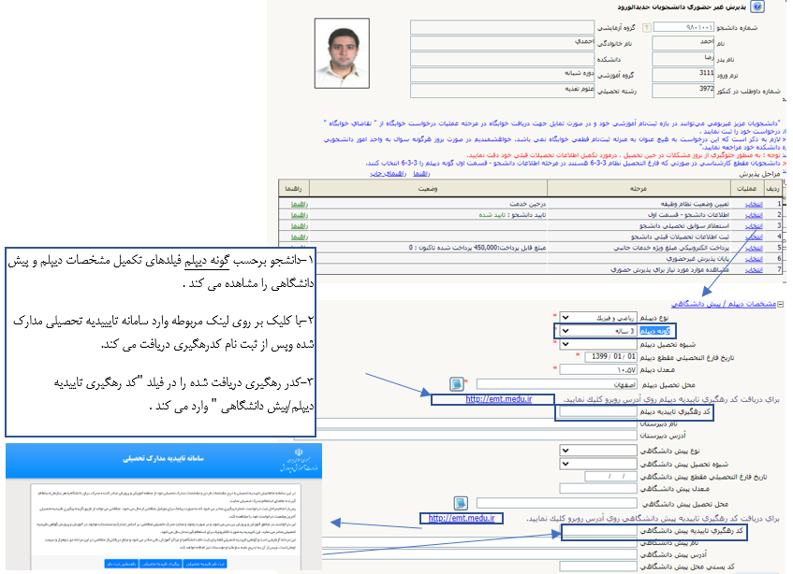Select انتخاب for مشاهده موارد مورد نیاز row
The width and height of the screenshot is (793, 574).
tap(754, 270)
